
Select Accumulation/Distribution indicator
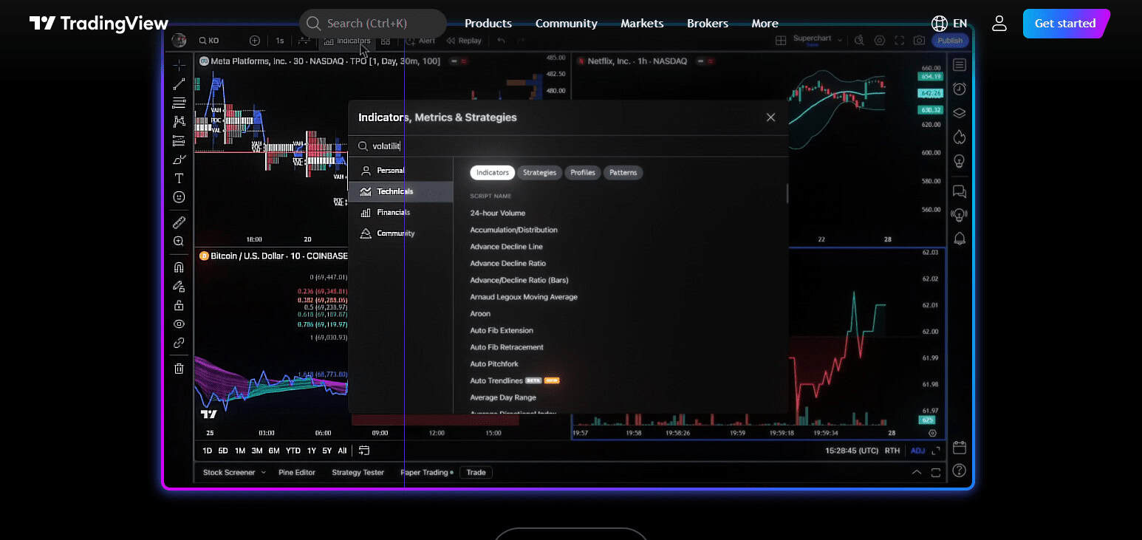(x=514, y=230)
